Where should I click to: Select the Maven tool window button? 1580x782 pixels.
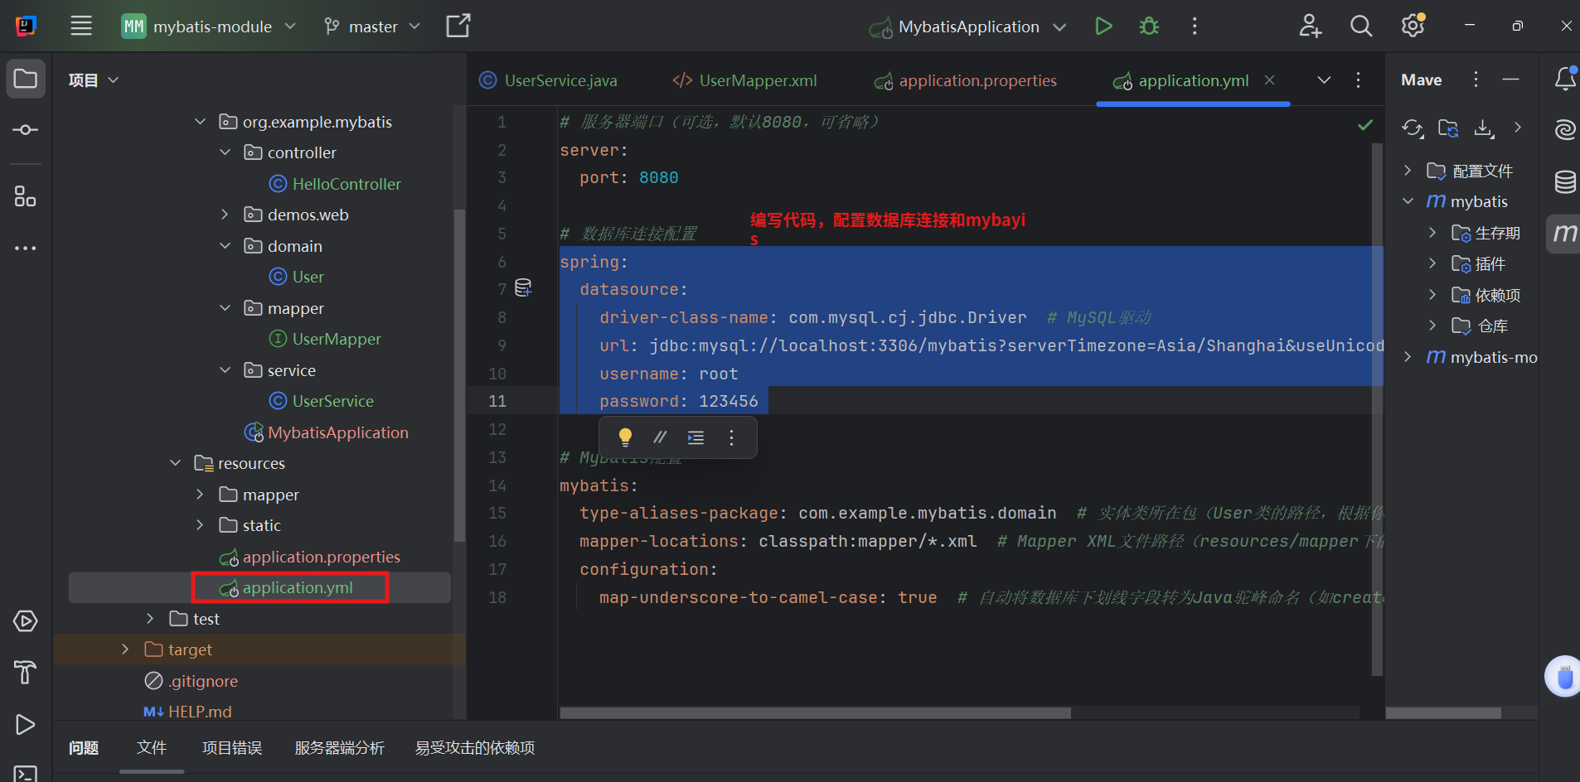click(1565, 234)
